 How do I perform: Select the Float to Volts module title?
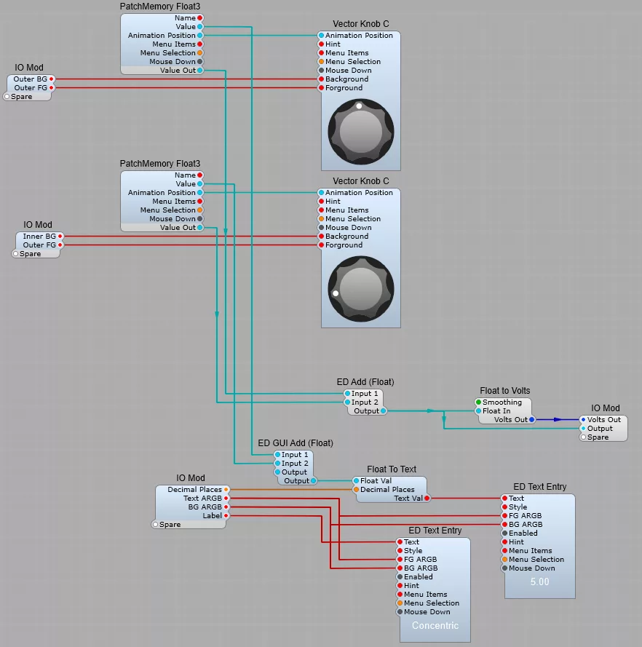[x=504, y=391]
